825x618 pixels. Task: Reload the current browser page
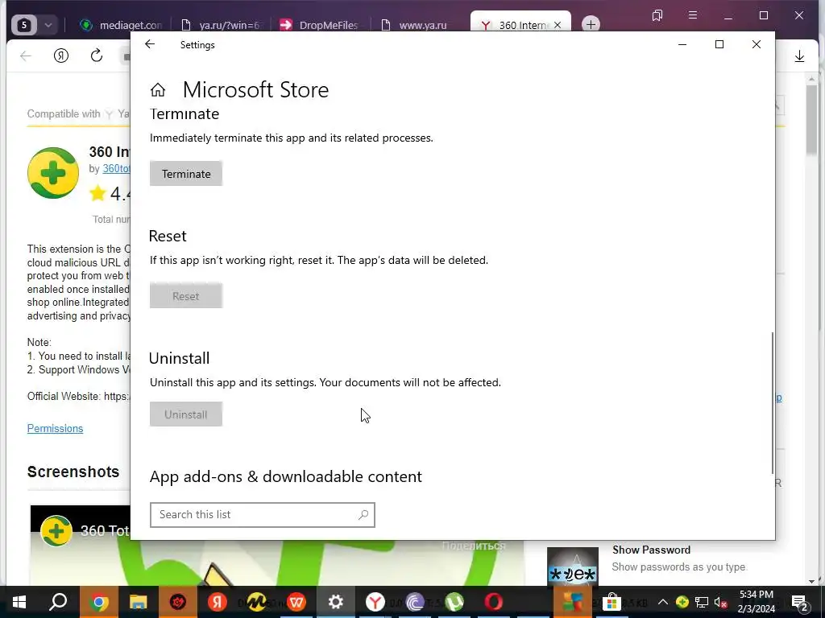[x=97, y=56]
